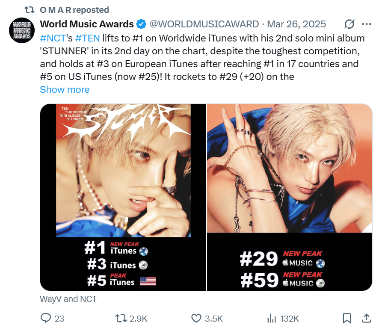Click the O M A R reposted label
The image size is (382, 328).
coord(74,9)
